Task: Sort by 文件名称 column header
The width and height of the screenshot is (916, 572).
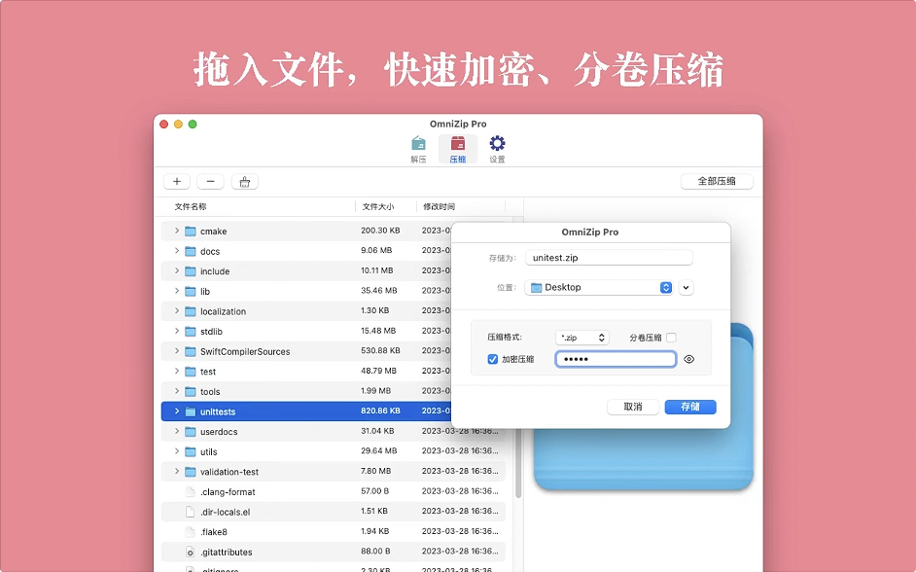Action: (191, 207)
